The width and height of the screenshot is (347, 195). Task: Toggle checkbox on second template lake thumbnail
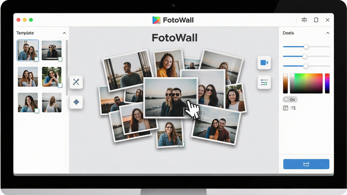[x=60, y=59]
